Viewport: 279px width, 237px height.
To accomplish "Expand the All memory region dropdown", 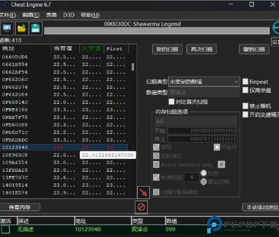I will click(196, 122).
